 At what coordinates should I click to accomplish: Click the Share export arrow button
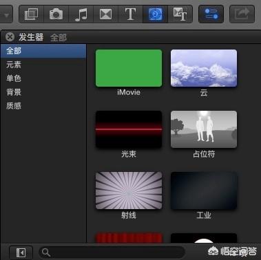click(242, 14)
